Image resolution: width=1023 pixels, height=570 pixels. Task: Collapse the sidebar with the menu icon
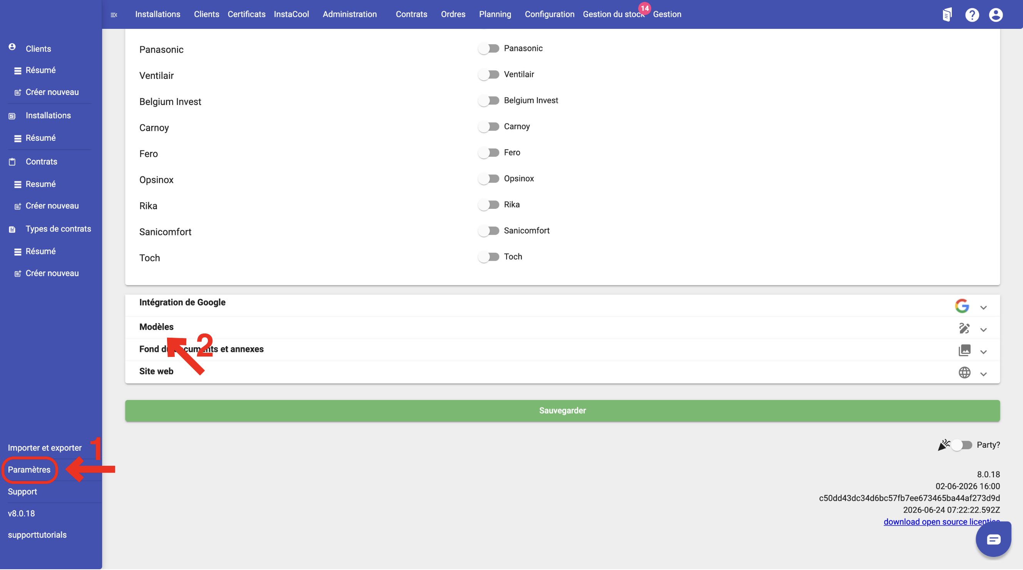point(114,15)
